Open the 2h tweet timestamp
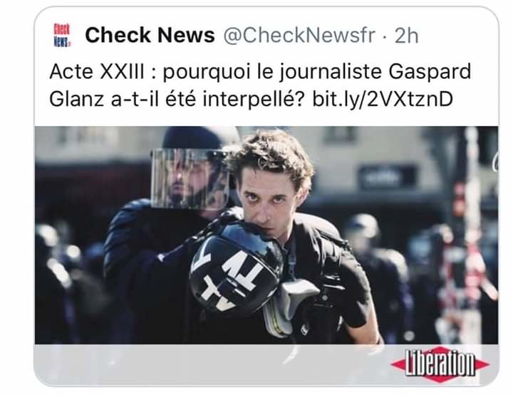This screenshot has width=513, height=397. pos(406,36)
